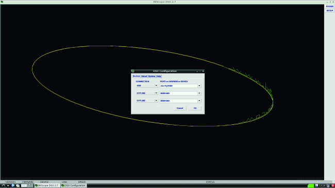Expand the second OFFLINE connection dropdown

[x=156, y=101]
